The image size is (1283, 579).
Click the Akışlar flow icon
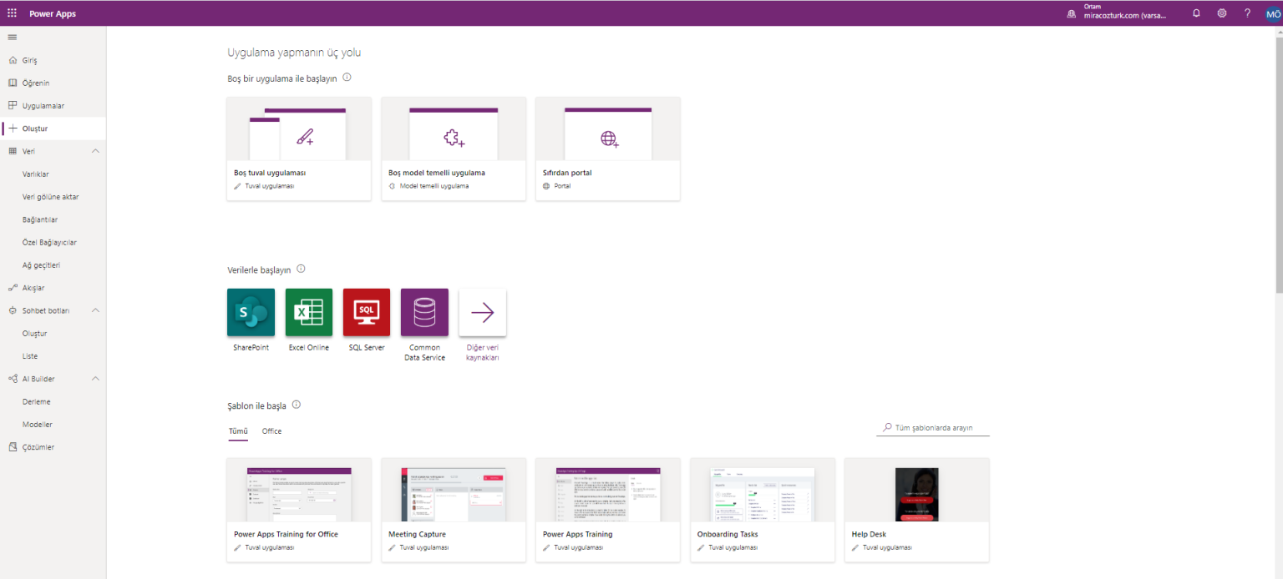click(13, 288)
